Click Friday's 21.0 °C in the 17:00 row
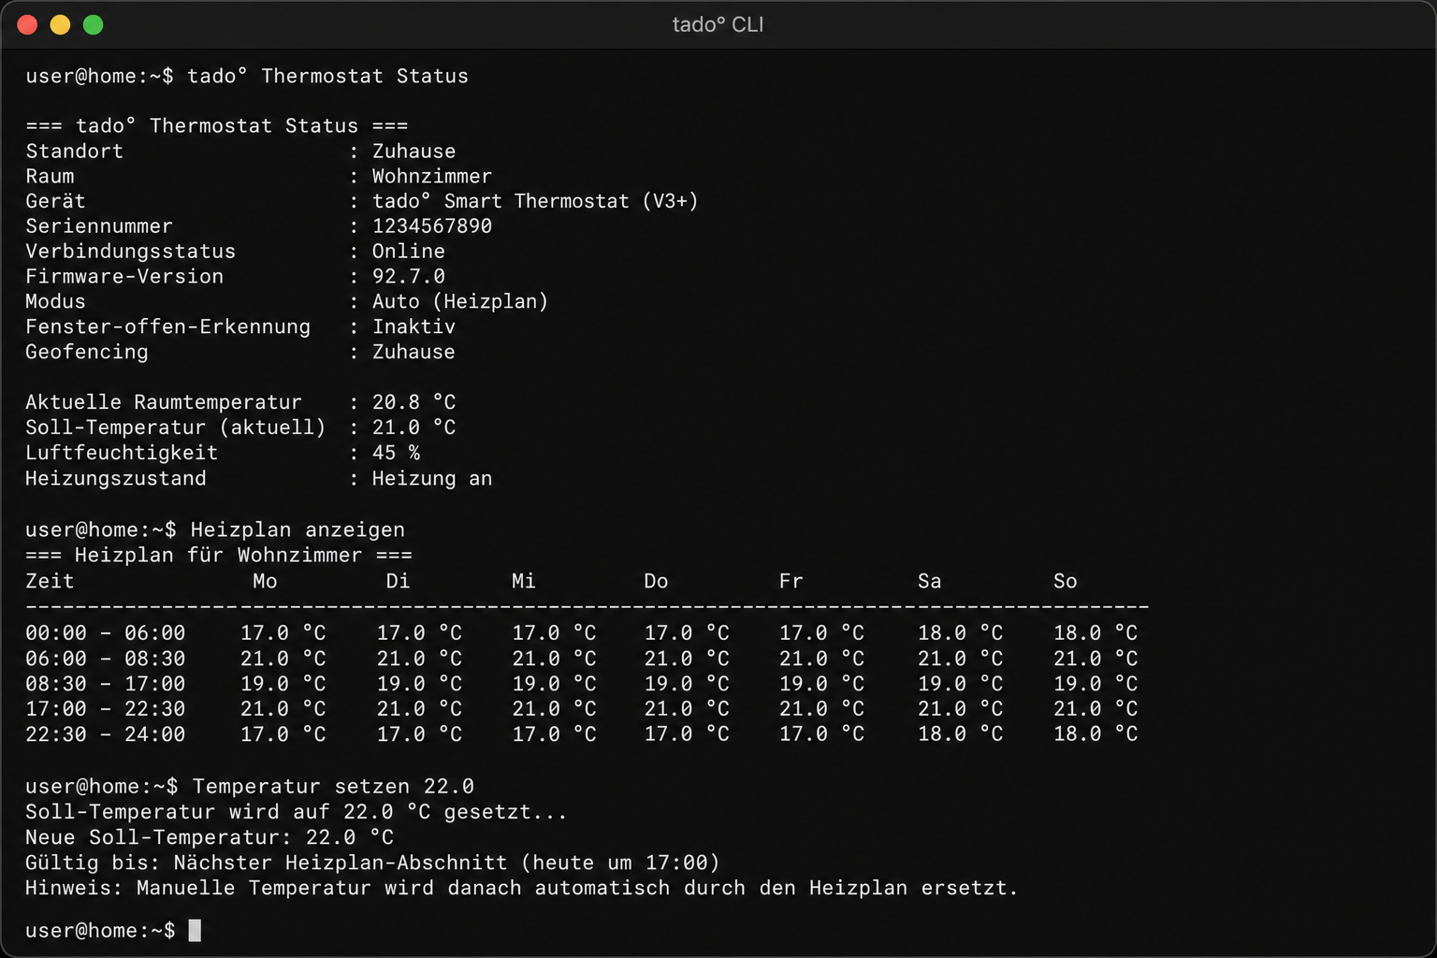The image size is (1437, 958). coord(821,709)
